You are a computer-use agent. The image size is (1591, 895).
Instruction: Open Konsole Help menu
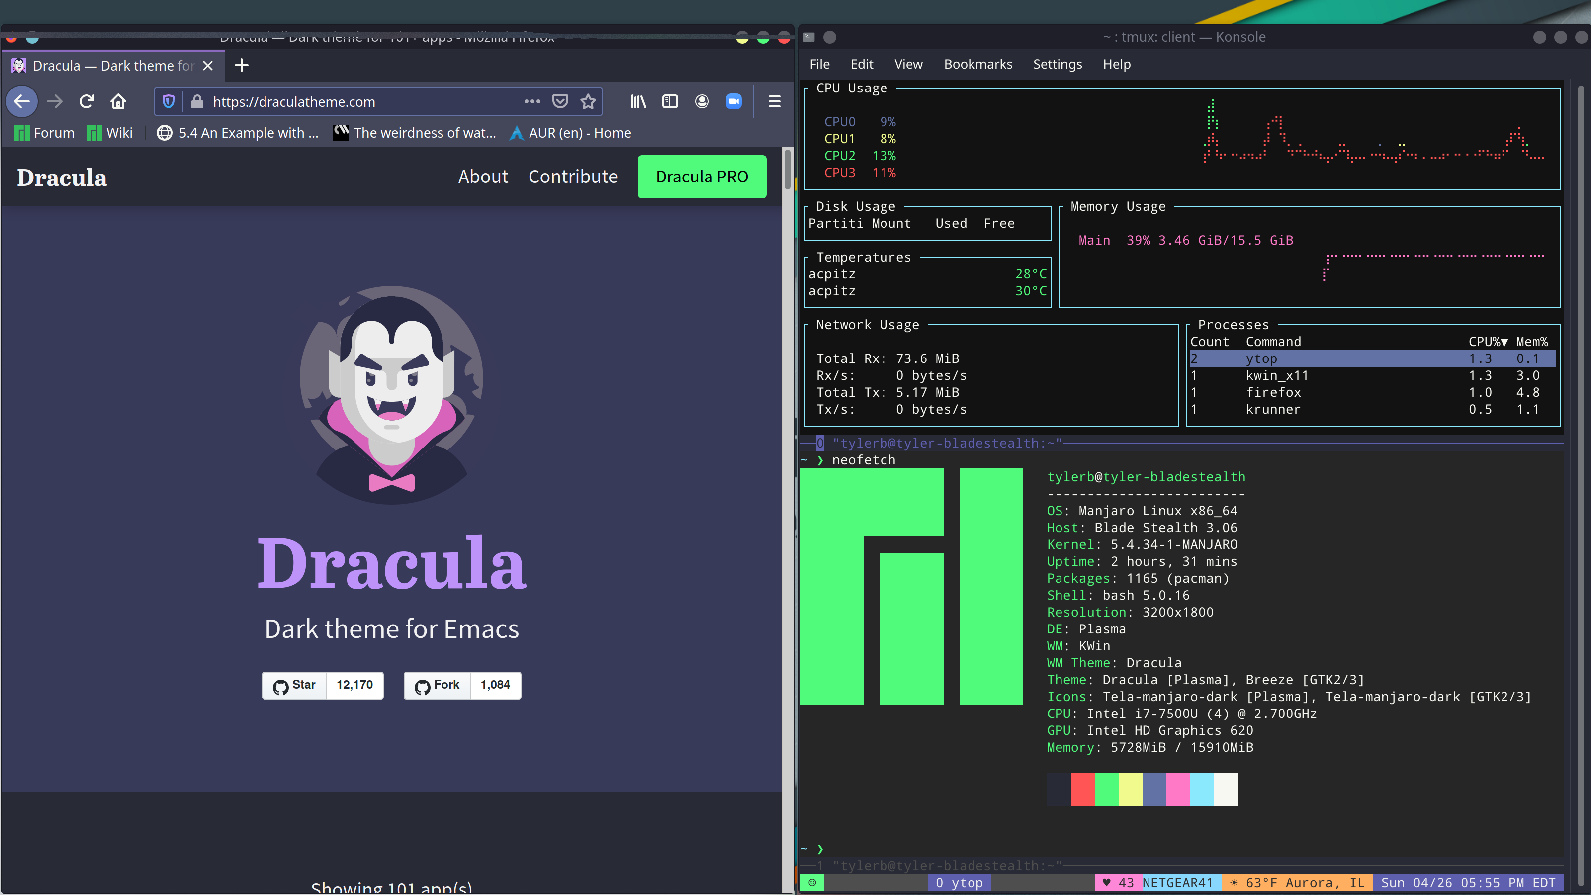click(1117, 64)
